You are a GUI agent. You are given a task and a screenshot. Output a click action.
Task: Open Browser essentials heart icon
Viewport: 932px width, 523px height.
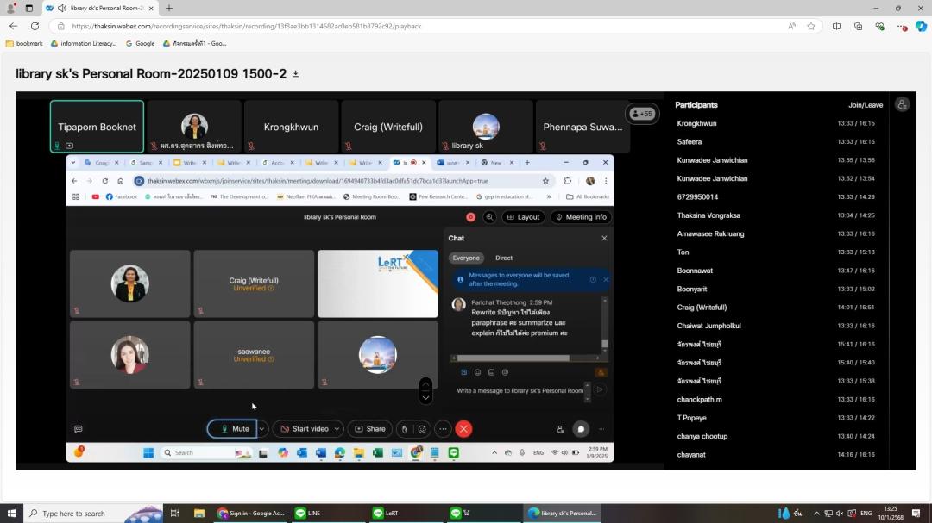pos(879,26)
